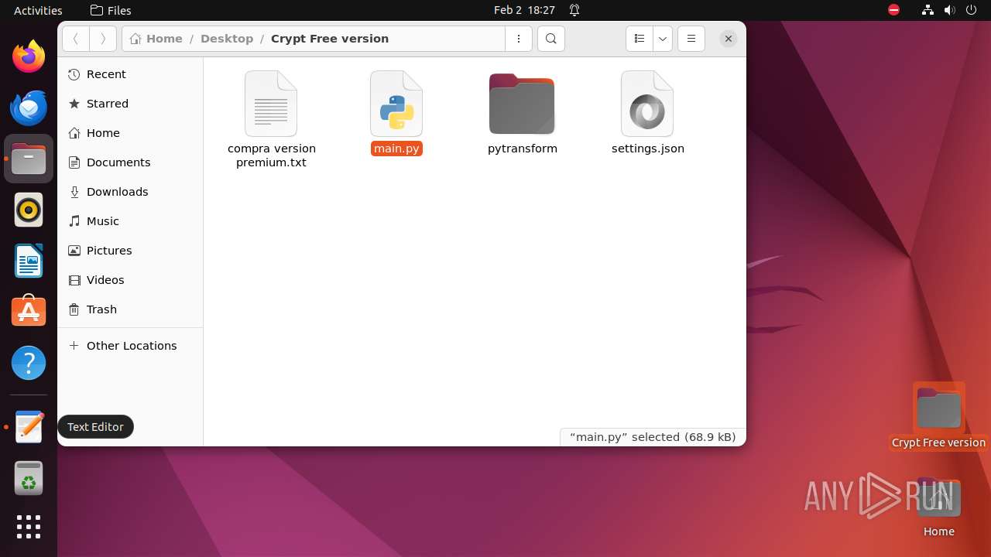Open the date and time calendar
This screenshot has width=991, height=557.
(524, 10)
